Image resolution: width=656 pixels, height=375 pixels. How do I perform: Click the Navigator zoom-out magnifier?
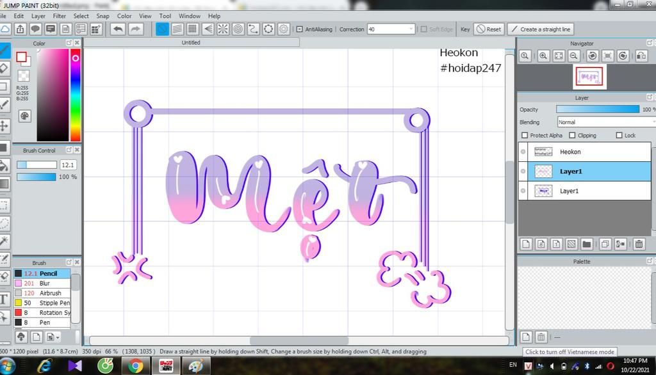point(574,56)
